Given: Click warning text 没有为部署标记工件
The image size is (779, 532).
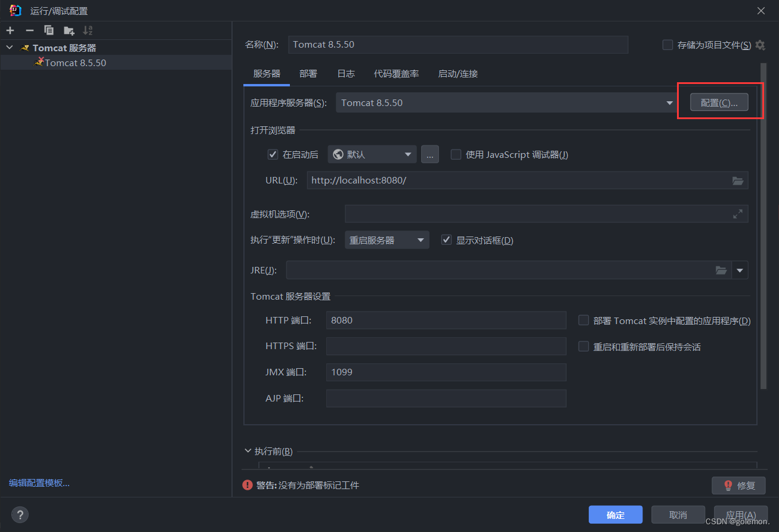Looking at the screenshot, I should click(319, 486).
